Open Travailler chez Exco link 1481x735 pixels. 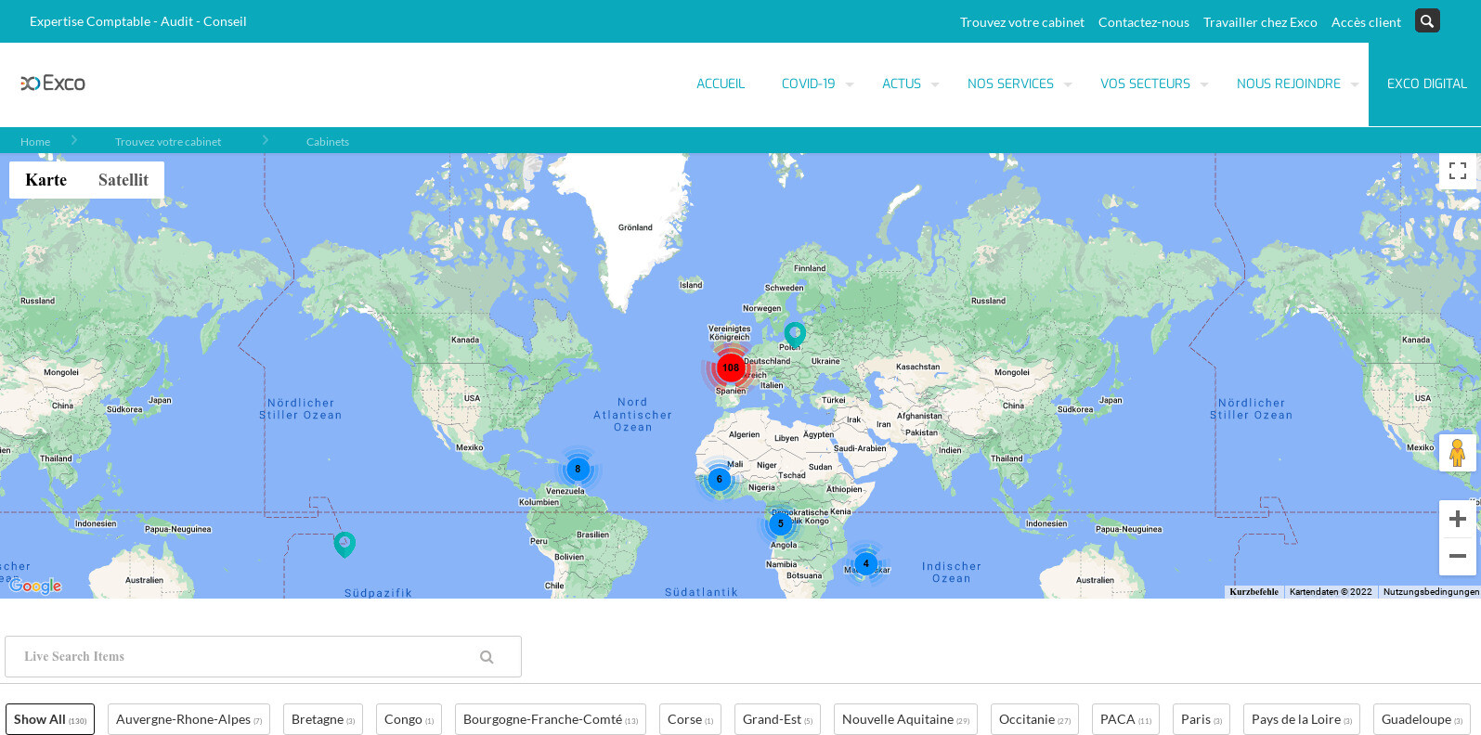coord(1260,22)
